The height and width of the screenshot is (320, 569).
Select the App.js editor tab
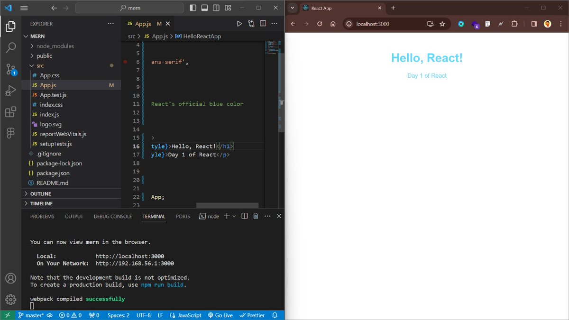pyautogui.click(x=147, y=24)
